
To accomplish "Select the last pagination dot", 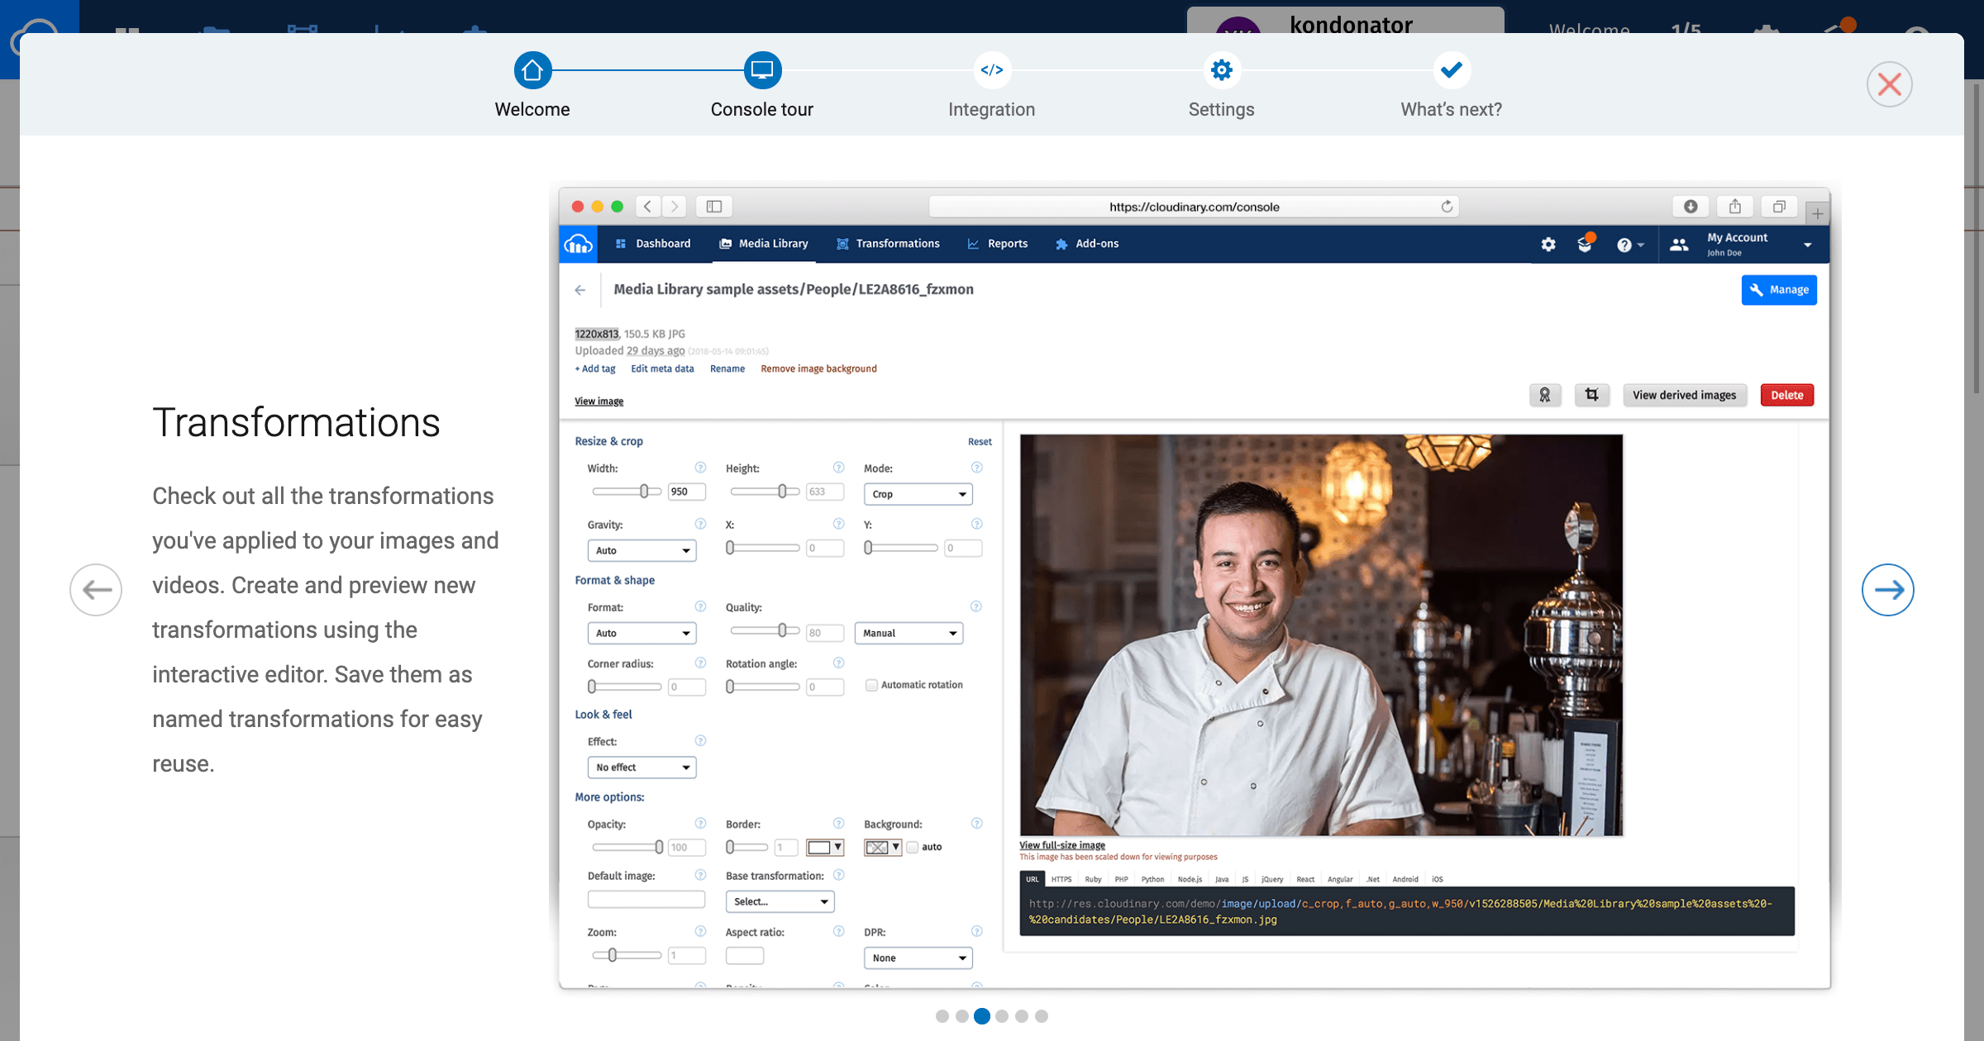I will point(1042,1016).
